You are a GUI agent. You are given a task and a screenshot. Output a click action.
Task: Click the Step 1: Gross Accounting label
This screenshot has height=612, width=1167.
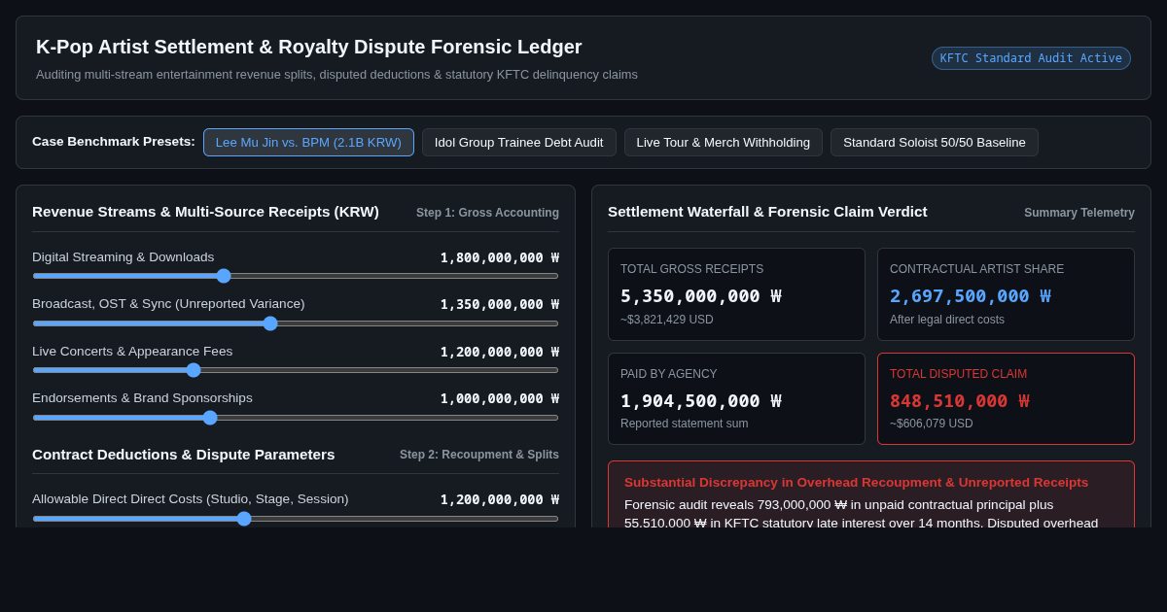click(487, 213)
